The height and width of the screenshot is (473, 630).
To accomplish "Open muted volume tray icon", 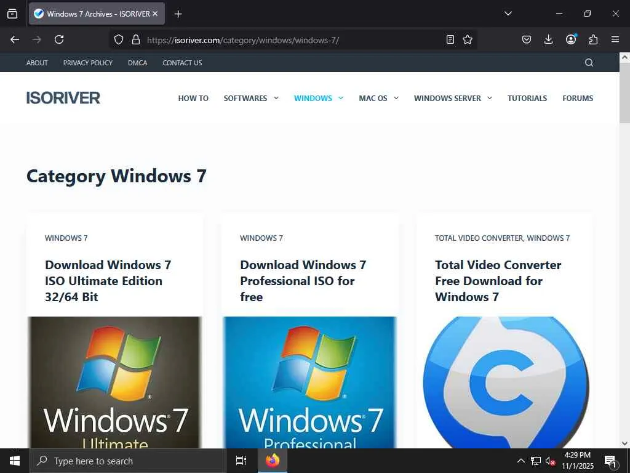I will coord(550,461).
